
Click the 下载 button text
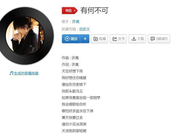tap(141, 39)
